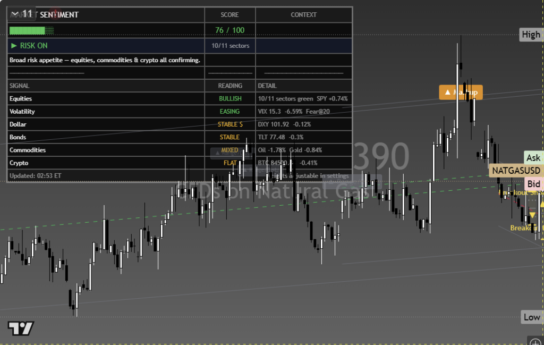The width and height of the screenshot is (544, 345).
Task: Click the 'Updated: 02:53 ET' timestamp
Action: [x=36, y=175]
